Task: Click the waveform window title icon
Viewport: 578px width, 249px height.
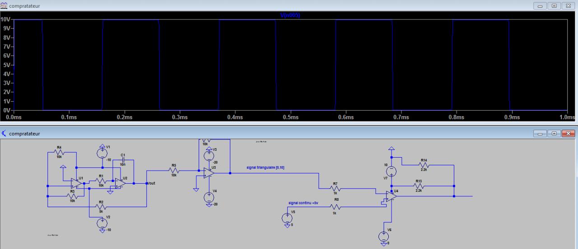Action: pos(5,5)
